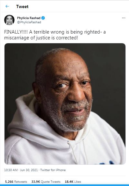Click the tweet text starting with FINALLY

[55, 35]
